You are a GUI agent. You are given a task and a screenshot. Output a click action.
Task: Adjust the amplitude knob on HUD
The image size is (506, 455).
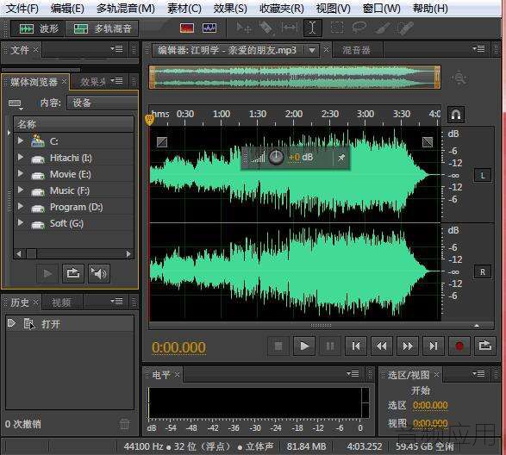276,157
